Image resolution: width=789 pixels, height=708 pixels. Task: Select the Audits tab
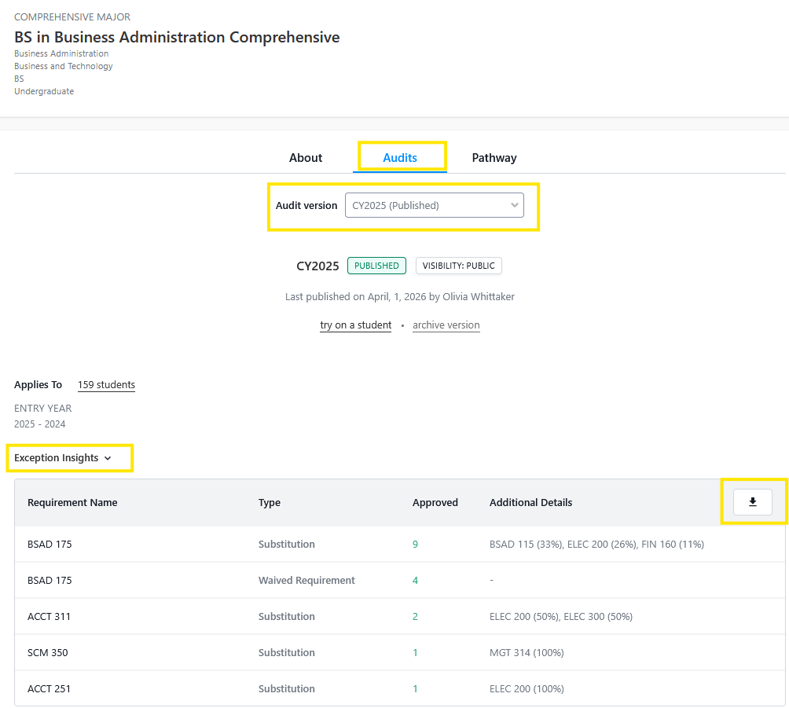coord(400,157)
